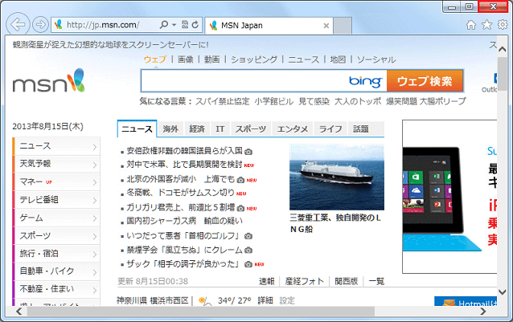Expand the 自動車・バイク sidebar chevron
The width and height of the screenshot is (513, 322).
tap(95, 271)
